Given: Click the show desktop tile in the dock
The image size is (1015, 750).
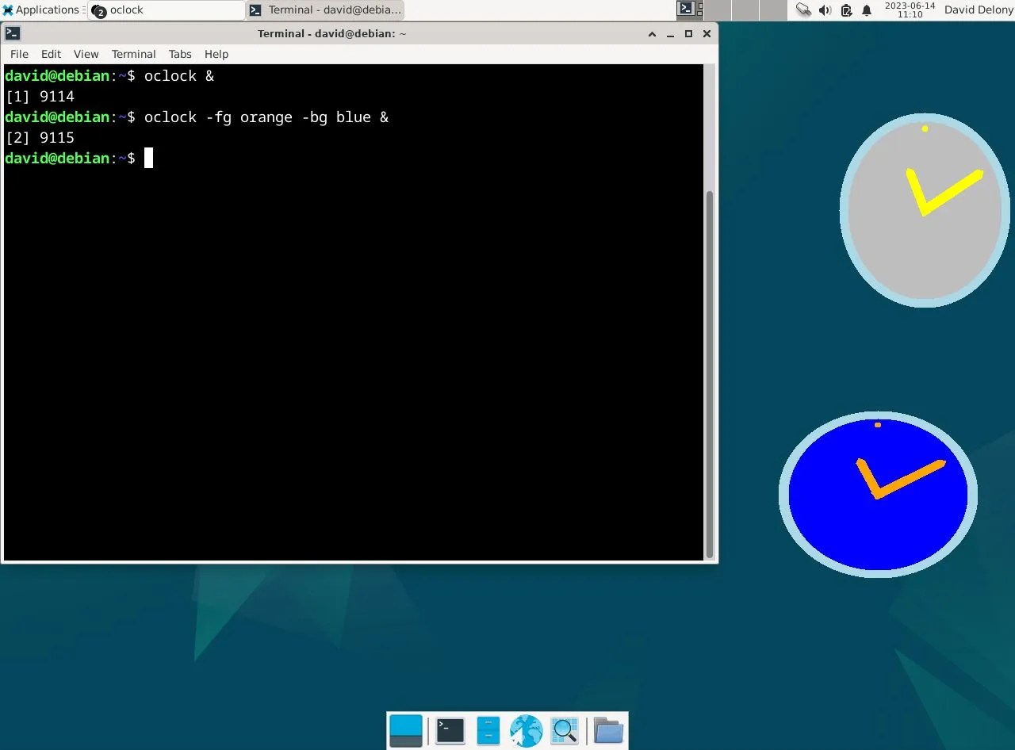Looking at the screenshot, I should click(405, 730).
